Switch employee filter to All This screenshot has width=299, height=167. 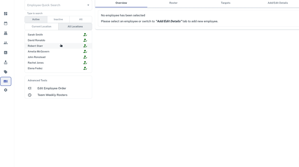[x=81, y=19]
